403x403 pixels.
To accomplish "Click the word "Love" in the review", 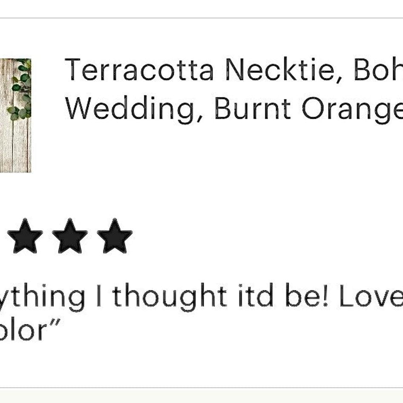I will (x=371, y=296).
